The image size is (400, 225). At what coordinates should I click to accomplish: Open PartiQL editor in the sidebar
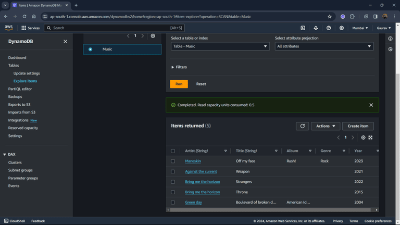[20, 89]
